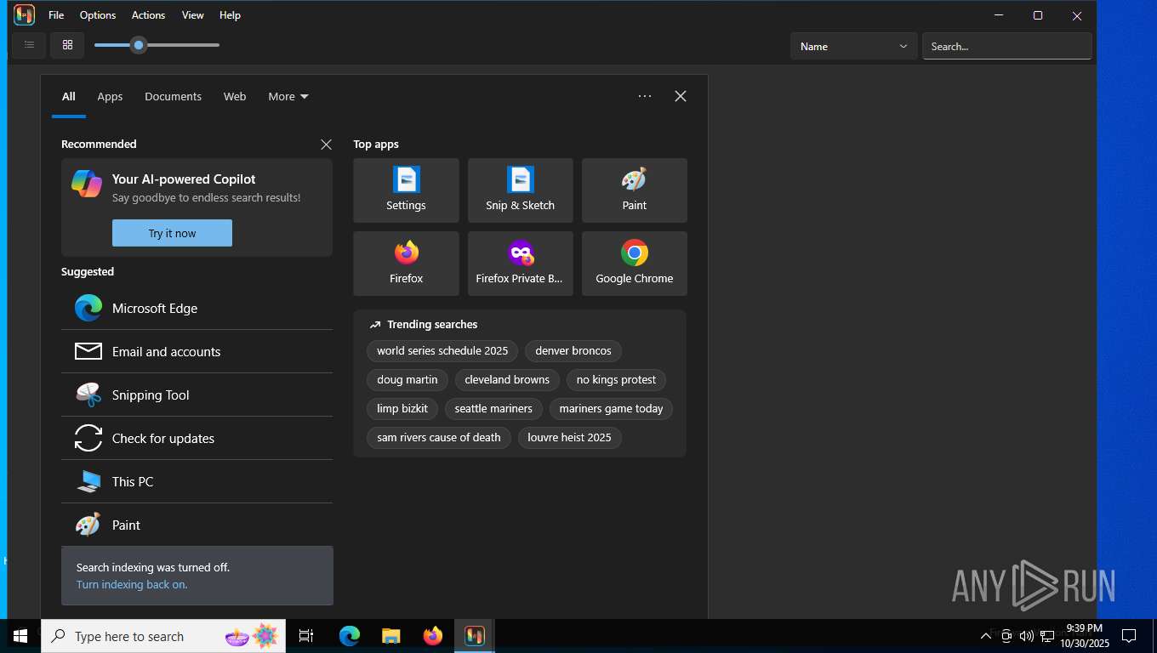Open Email and accounts suggestion

click(197, 351)
